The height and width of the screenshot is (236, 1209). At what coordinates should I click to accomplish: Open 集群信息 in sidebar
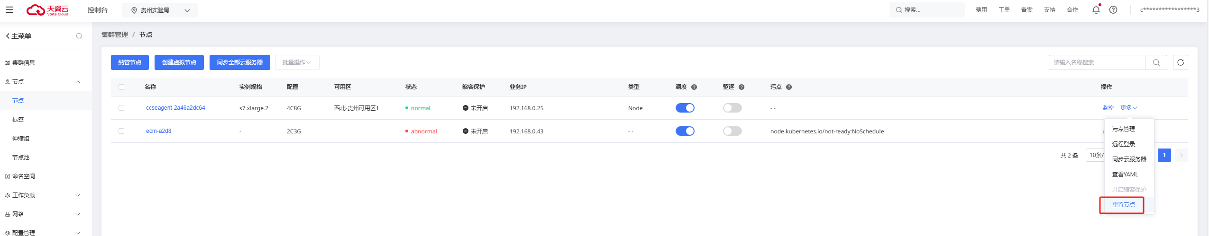click(23, 63)
